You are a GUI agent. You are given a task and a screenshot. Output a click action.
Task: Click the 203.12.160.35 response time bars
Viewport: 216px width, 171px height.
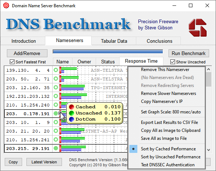[x=72, y=88]
